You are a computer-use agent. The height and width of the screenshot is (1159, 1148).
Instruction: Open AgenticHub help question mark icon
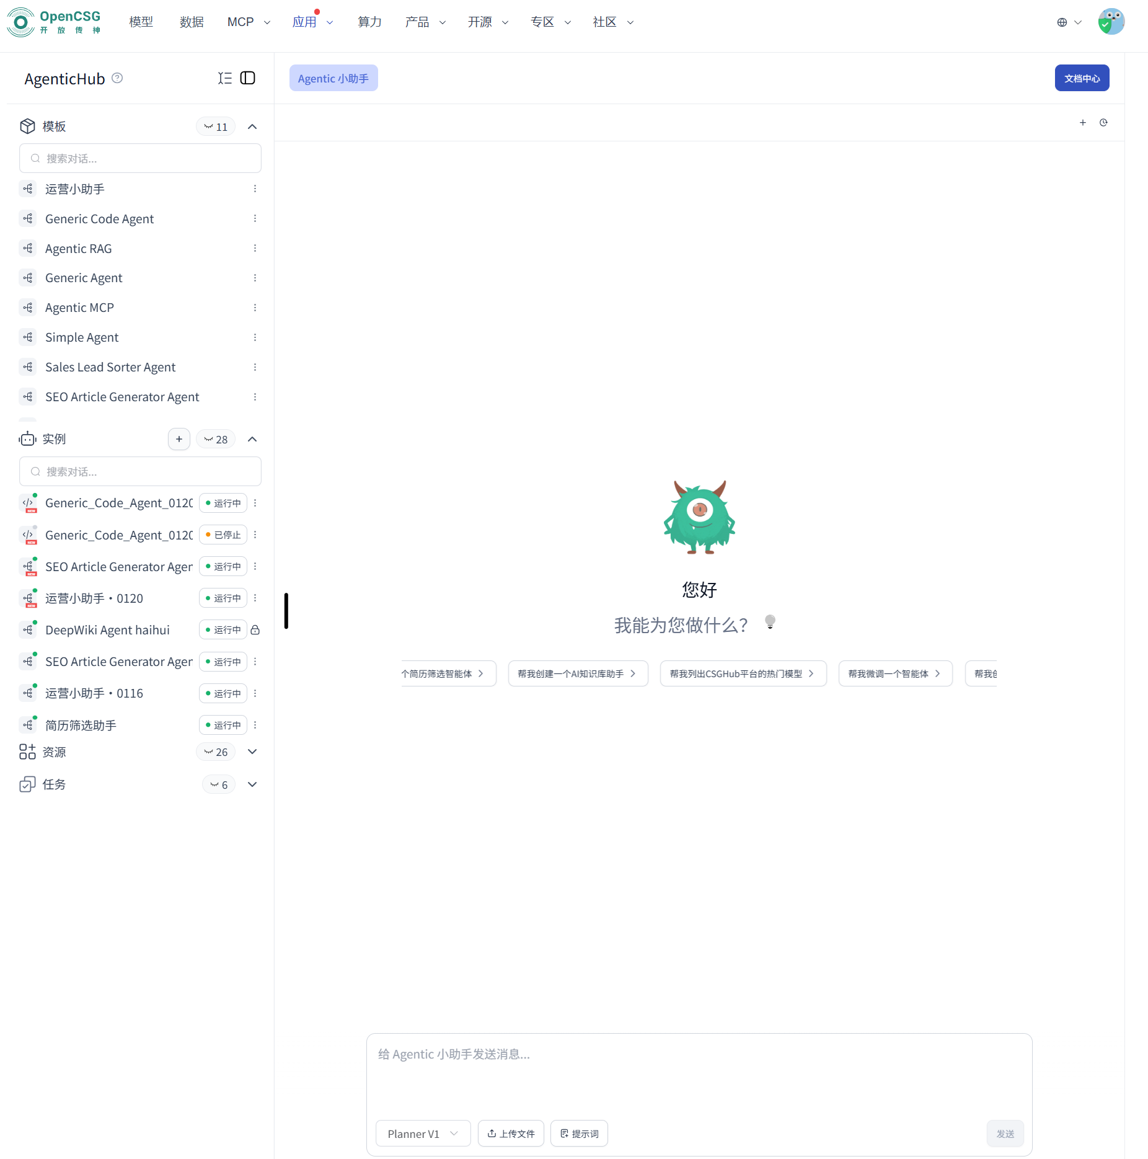(117, 78)
